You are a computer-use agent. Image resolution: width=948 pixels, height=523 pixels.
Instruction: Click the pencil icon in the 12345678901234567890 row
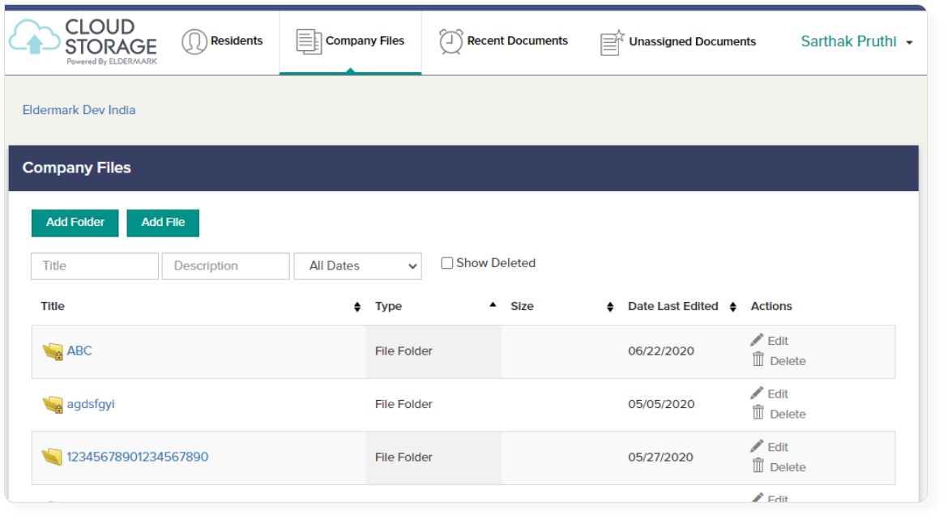point(757,446)
